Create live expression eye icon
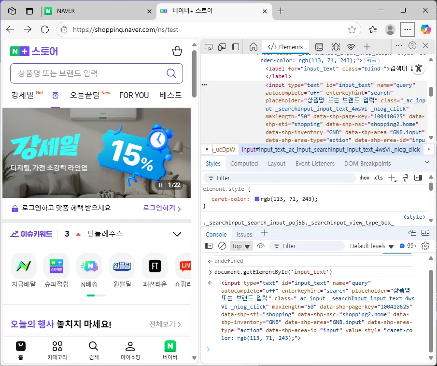437x366 pixels. 261,246
